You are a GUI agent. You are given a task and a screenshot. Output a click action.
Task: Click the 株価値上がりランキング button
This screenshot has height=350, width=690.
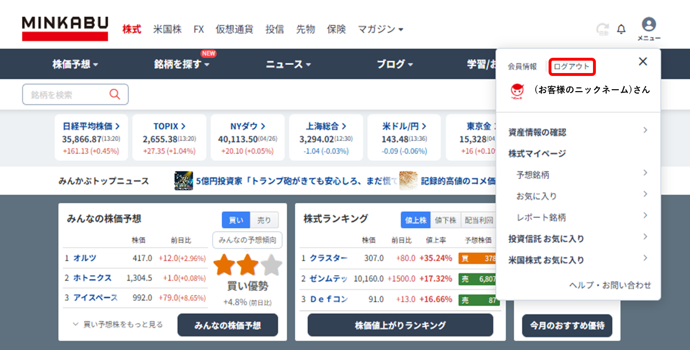(400, 325)
